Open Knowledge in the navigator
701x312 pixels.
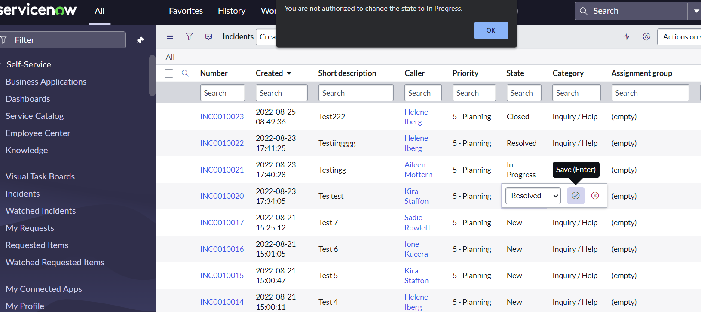27,150
